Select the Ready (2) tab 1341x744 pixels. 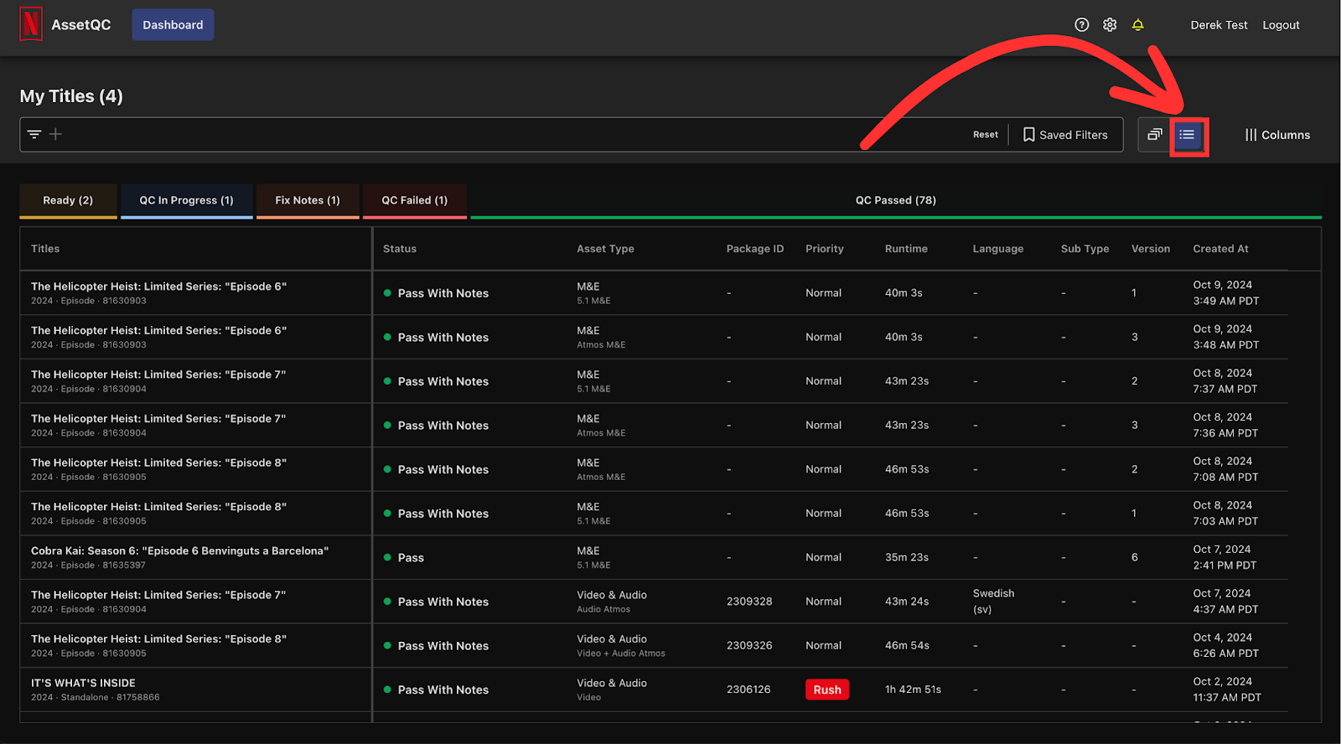(x=68, y=200)
